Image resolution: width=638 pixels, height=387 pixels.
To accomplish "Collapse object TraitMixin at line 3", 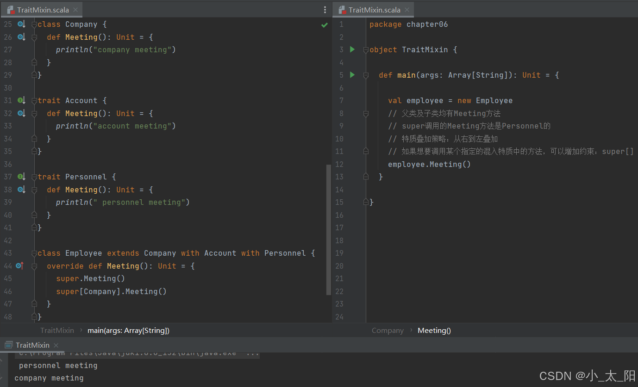I will tap(366, 49).
